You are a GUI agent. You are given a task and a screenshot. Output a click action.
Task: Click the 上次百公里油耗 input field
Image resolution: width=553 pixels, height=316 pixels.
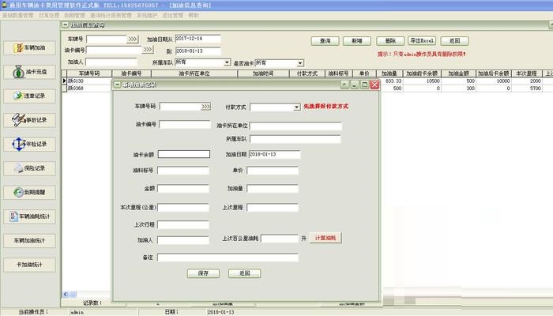click(280, 239)
